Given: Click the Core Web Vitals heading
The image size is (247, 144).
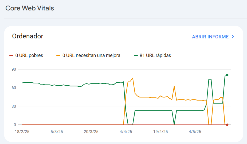Looking at the screenshot, I should coord(30,8).
